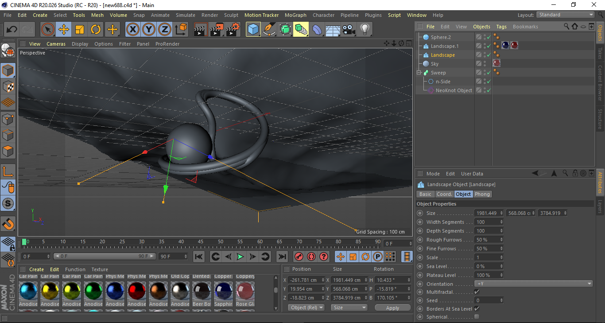Activate the Rotate tool
The image size is (605, 323).
(96, 30)
